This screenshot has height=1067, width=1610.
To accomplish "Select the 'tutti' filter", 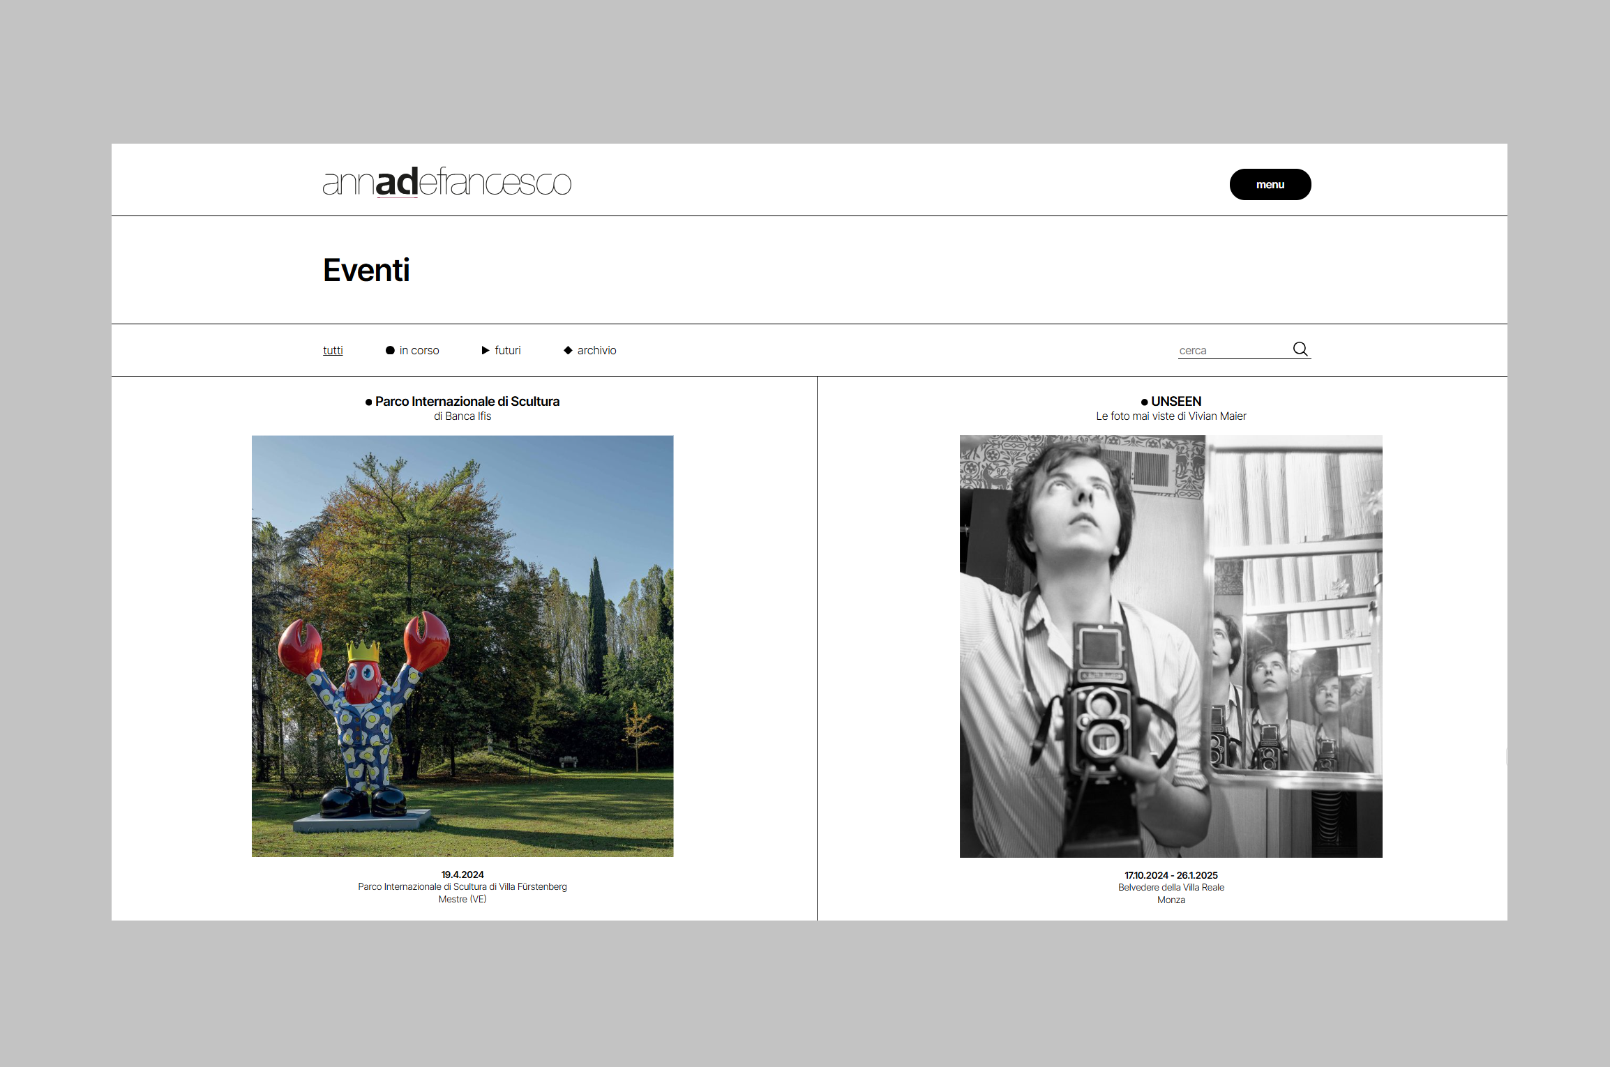I will click(333, 350).
